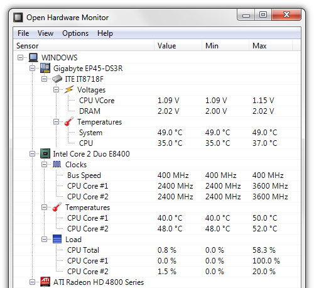Click the Voltages lightning bolt icon
Image resolution: width=314 pixels, height=288 pixels.
point(69,89)
